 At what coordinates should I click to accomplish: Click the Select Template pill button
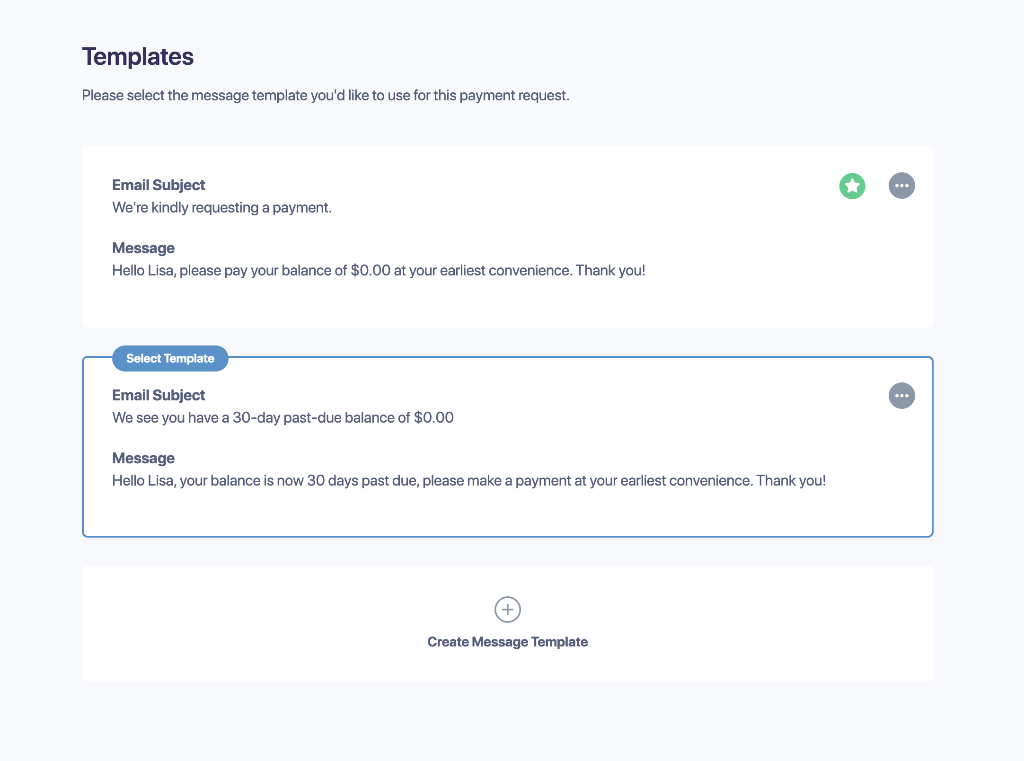coord(170,358)
